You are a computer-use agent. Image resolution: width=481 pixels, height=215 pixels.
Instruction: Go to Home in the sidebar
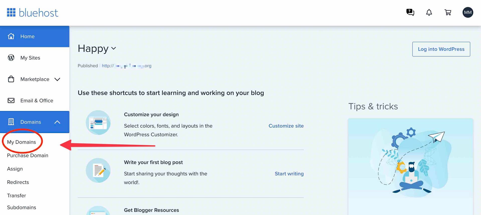tap(35, 36)
